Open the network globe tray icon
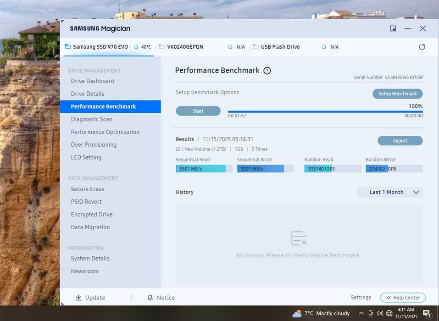Screen dimensions: 439x321 [389, 313]
